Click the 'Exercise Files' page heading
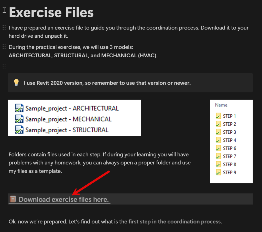 [x=51, y=12]
